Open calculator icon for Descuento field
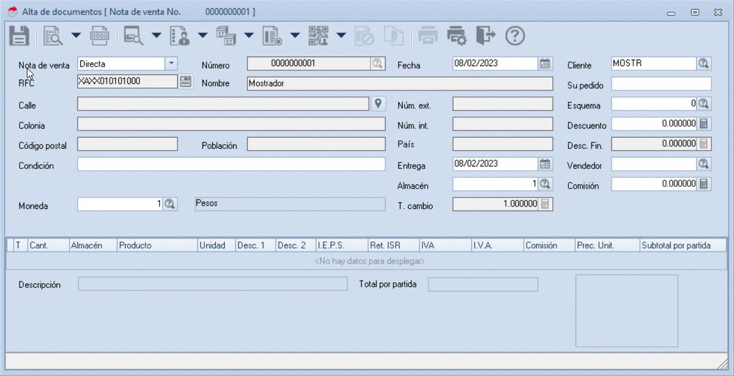 click(704, 124)
